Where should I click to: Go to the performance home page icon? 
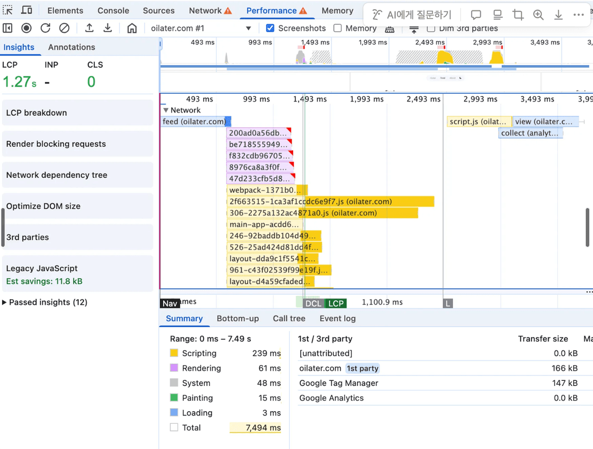coord(132,28)
